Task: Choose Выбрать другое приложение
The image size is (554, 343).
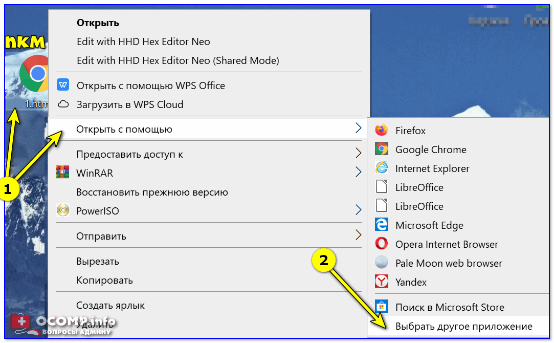Action: (463, 327)
